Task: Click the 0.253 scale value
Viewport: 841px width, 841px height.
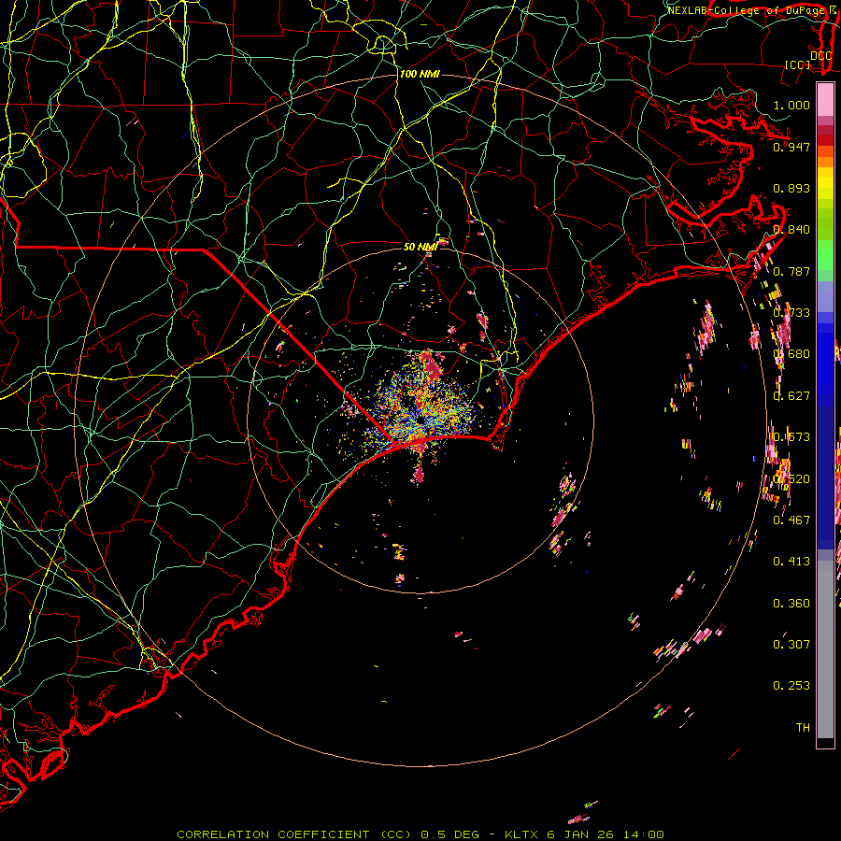Action: tap(791, 686)
